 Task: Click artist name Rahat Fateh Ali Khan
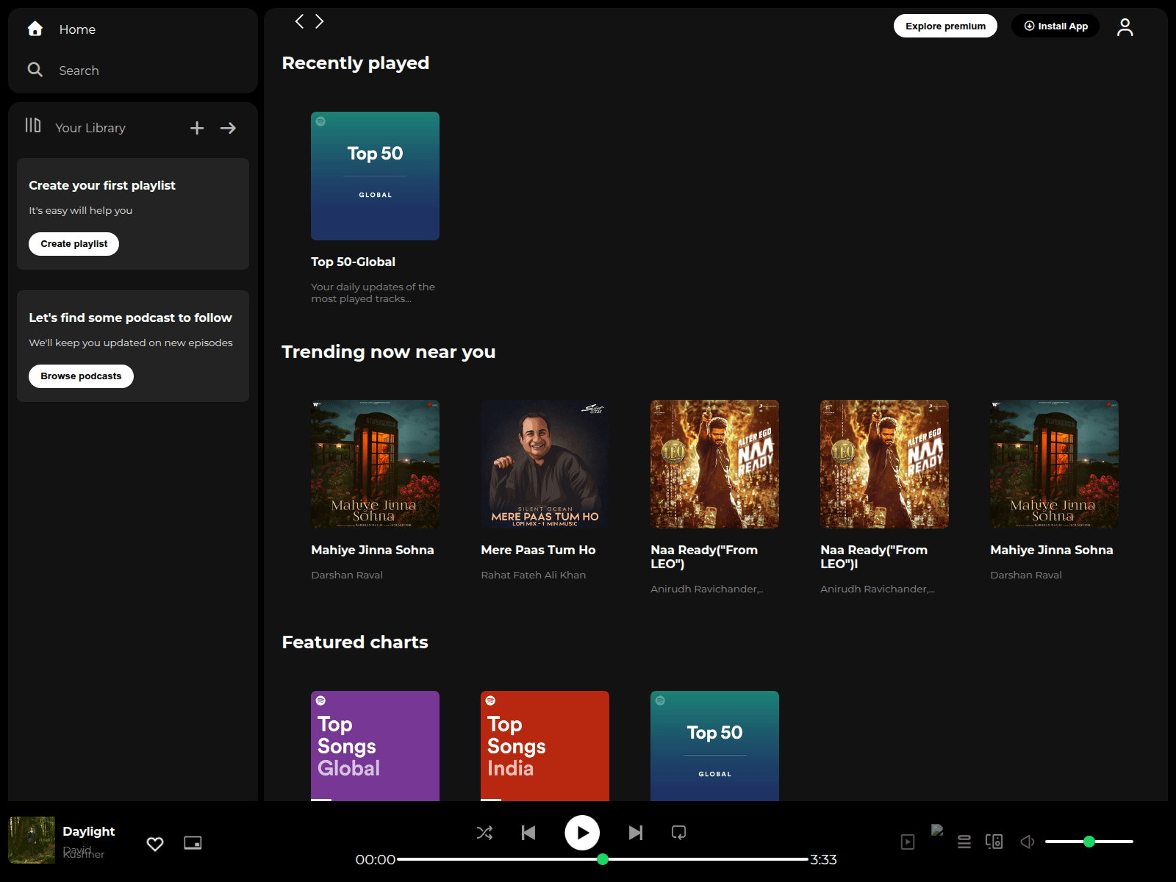point(533,575)
